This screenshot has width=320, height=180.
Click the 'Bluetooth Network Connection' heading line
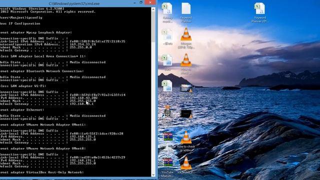pyautogui.click(x=42, y=71)
